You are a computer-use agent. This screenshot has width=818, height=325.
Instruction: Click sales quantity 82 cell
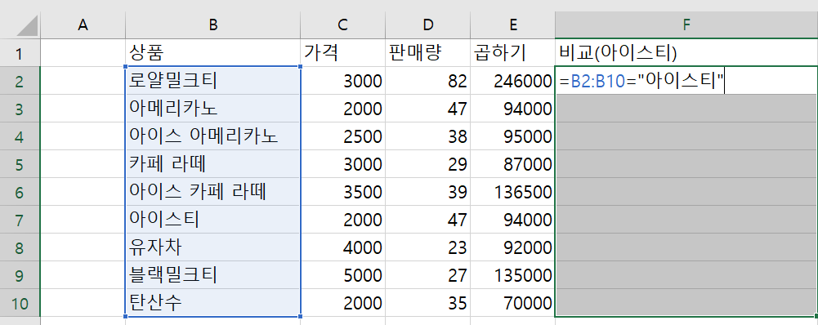427,80
